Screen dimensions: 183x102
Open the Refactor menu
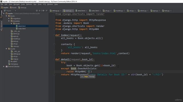coord(29,5)
